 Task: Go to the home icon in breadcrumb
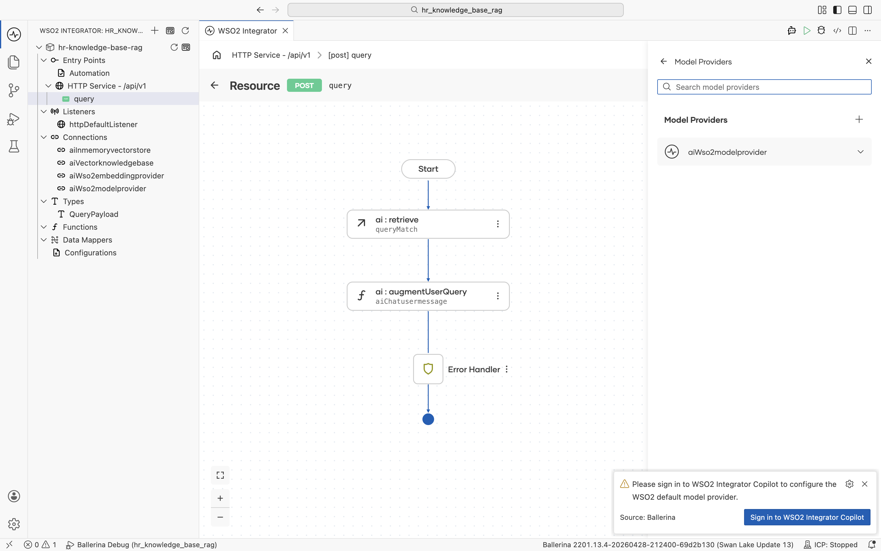(x=217, y=55)
